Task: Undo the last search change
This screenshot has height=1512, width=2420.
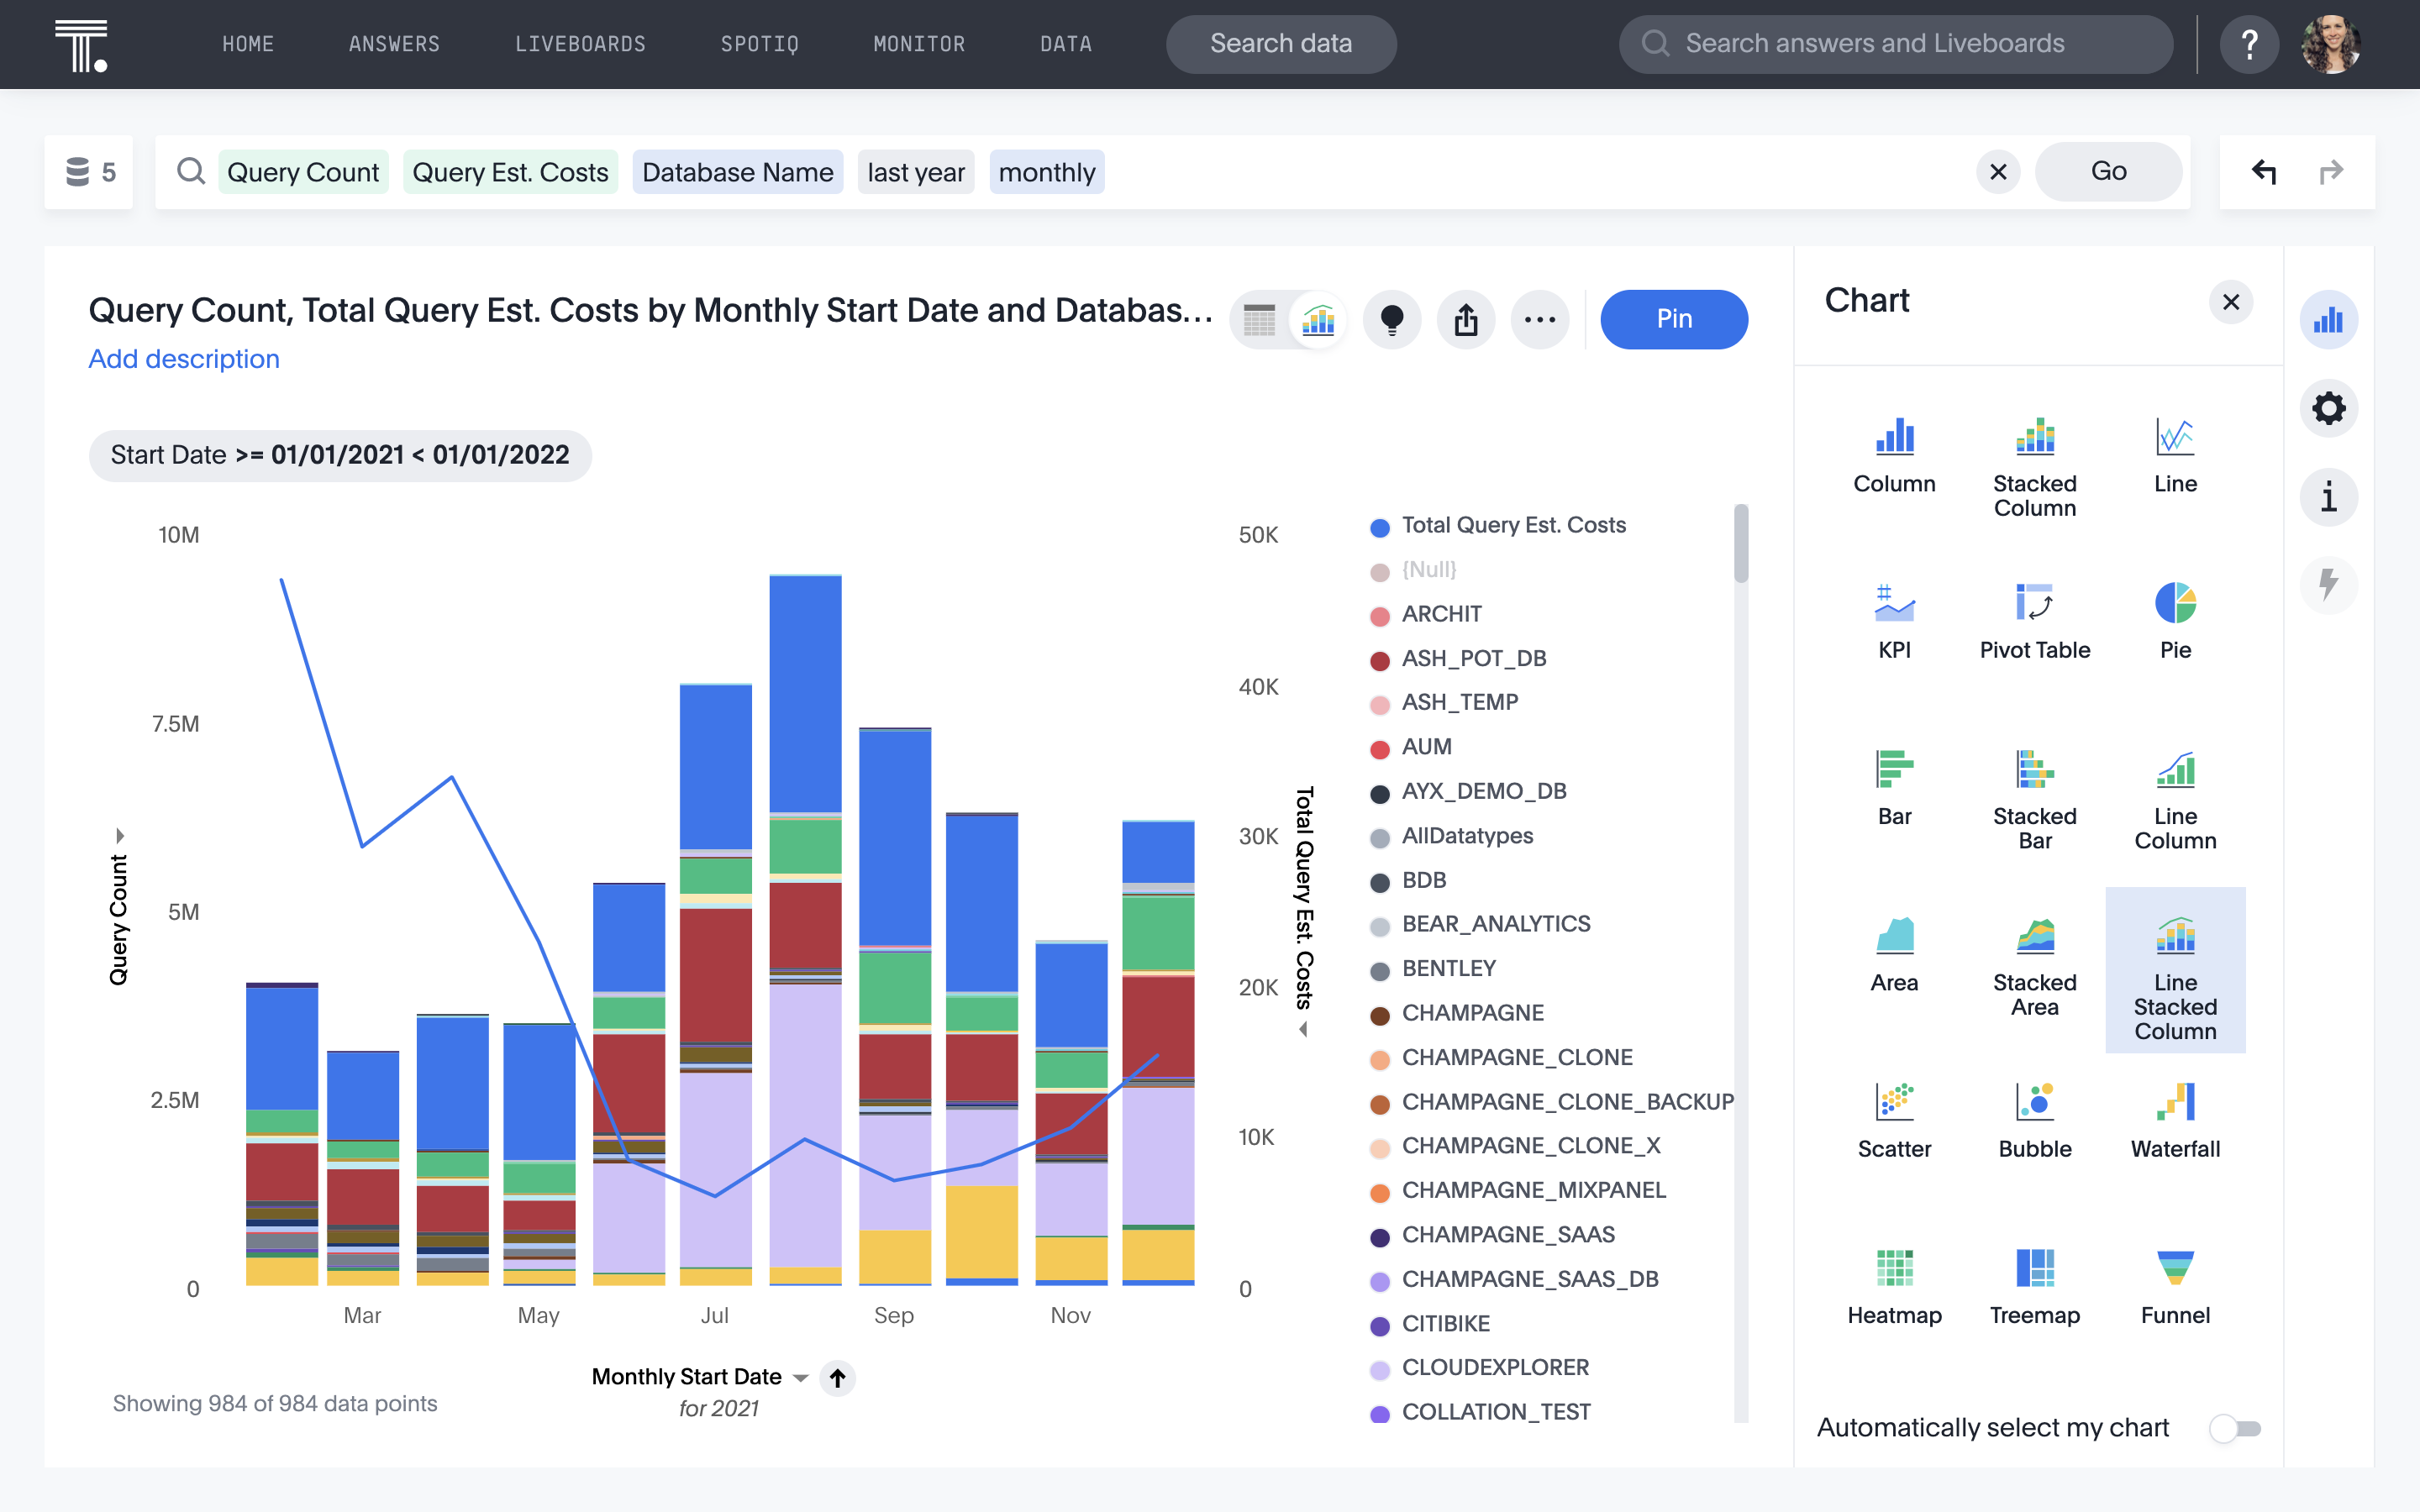Action: pyautogui.click(x=2265, y=171)
